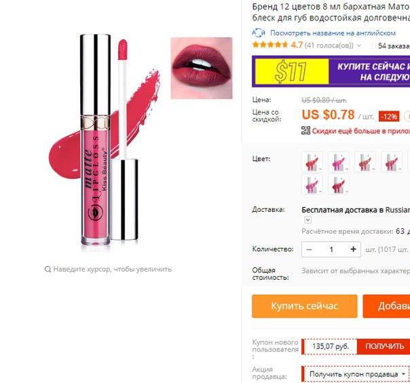This screenshot has height=383, width=410.
Task: Click the translate icon beside the English title link
Action: point(259,33)
